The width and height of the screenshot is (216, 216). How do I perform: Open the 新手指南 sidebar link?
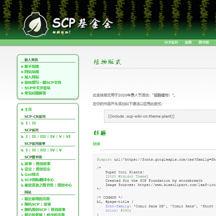coord(31,67)
